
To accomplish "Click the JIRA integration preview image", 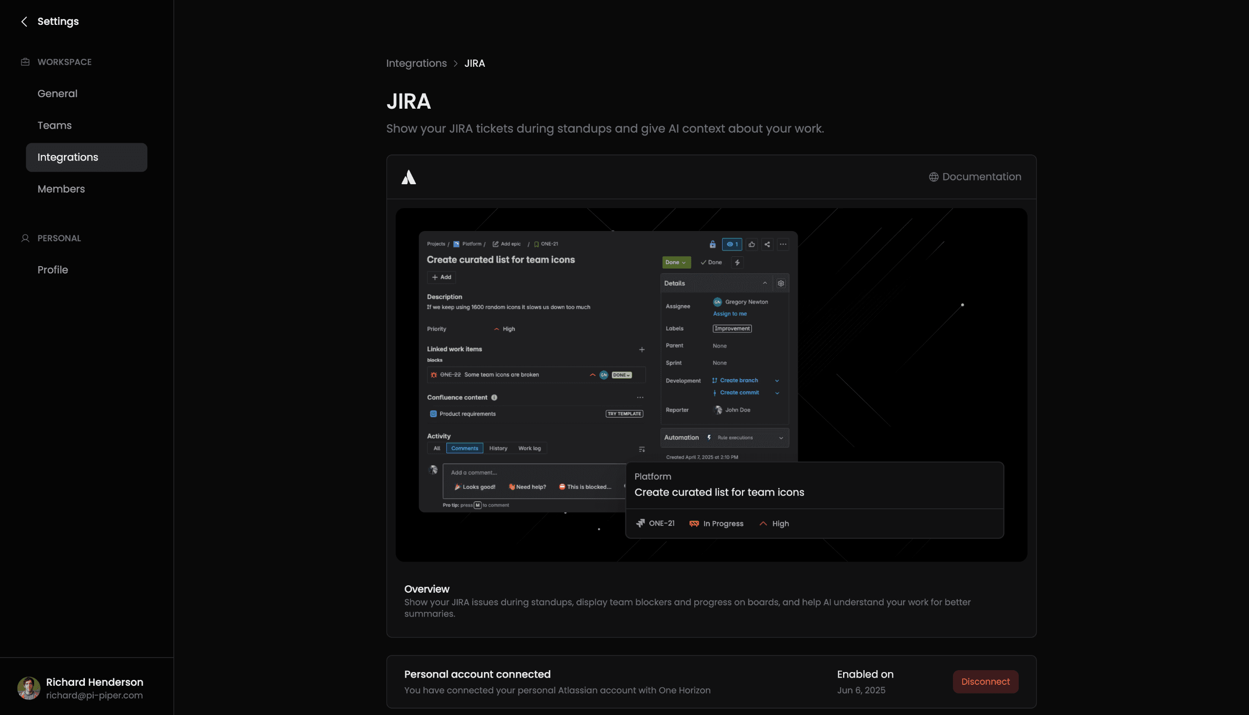I will point(711,385).
